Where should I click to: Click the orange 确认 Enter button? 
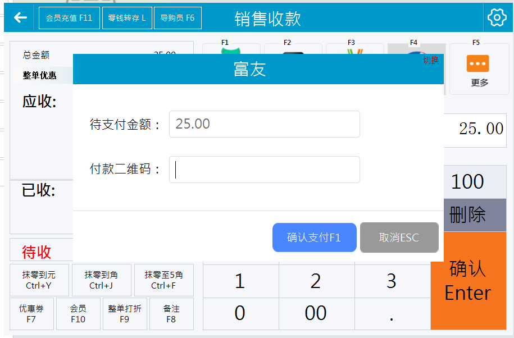click(468, 280)
